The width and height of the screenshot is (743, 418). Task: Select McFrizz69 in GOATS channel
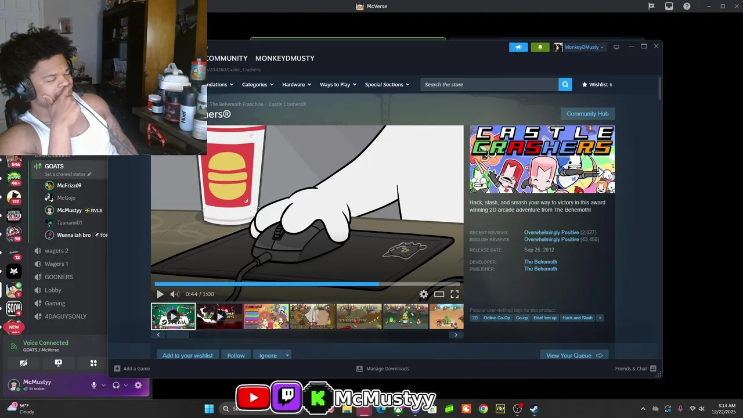point(69,186)
